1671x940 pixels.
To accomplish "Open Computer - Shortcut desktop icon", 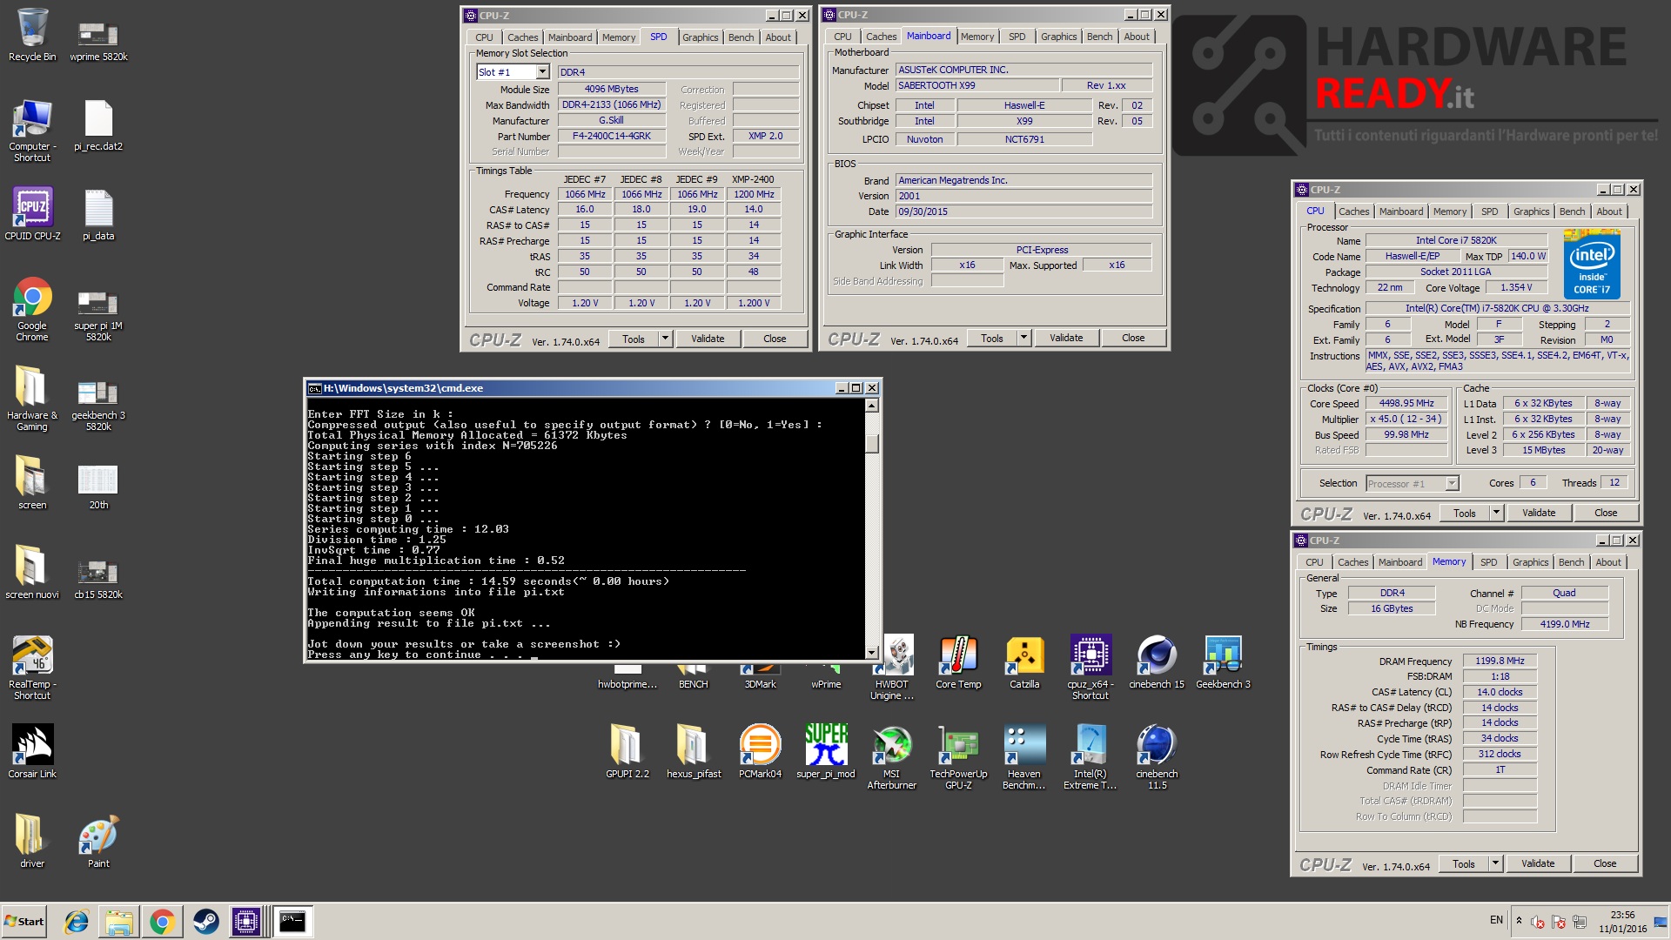I will (x=32, y=131).
